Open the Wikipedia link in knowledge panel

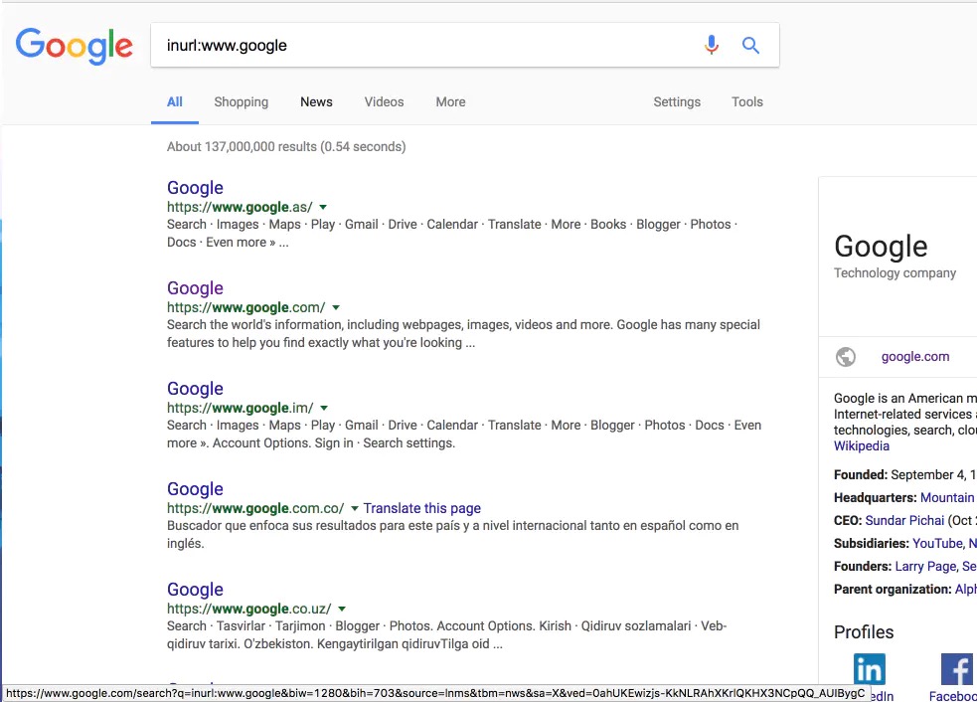pos(861,445)
